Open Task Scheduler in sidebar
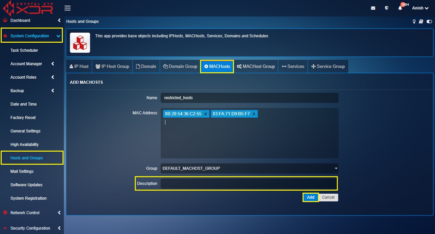Image resolution: width=435 pixels, height=234 pixels. (24, 50)
